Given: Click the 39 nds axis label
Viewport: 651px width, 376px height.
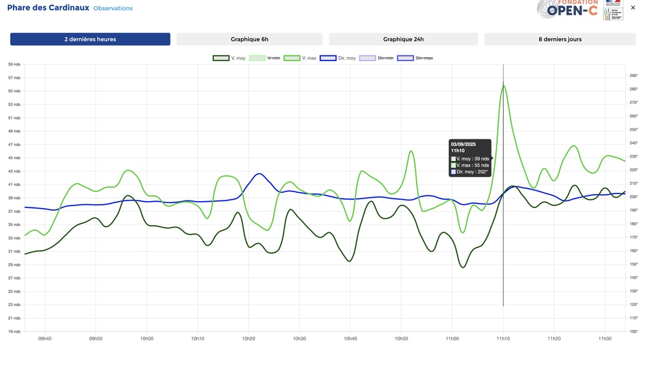Looking at the screenshot, I should [14, 198].
